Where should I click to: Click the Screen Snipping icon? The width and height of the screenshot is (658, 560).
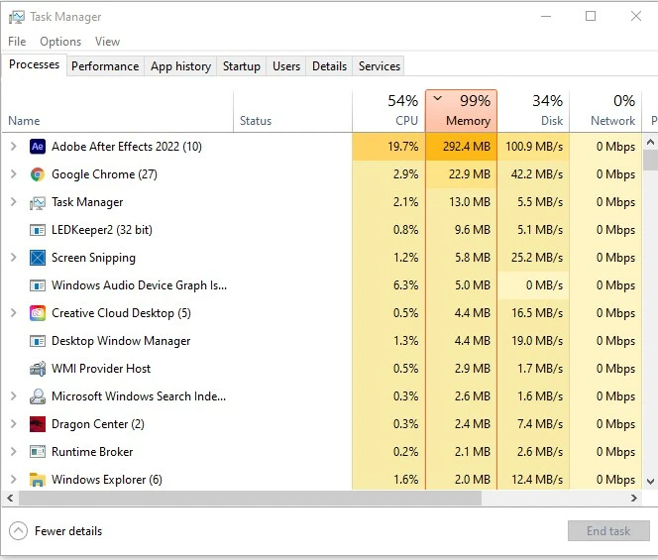click(x=38, y=258)
